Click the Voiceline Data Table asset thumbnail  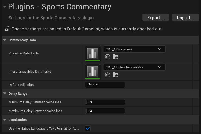(92, 53)
